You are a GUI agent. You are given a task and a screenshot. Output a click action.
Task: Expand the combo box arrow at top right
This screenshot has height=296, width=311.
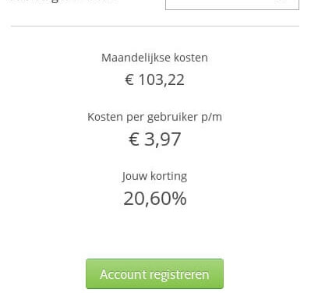click(x=282, y=2)
